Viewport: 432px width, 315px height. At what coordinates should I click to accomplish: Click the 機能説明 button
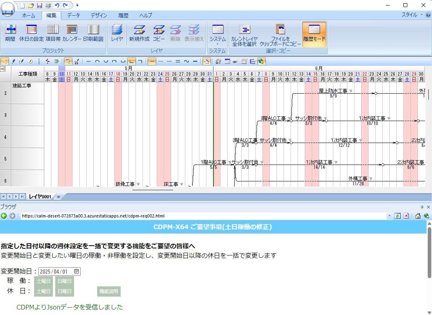pyautogui.click(x=109, y=291)
